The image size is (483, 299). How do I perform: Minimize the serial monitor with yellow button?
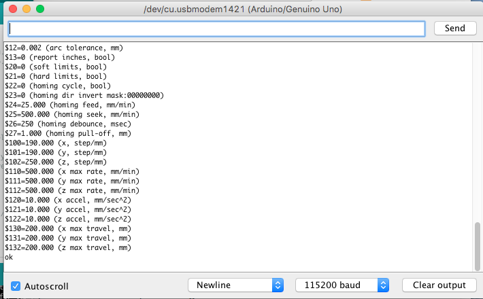pyautogui.click(x=27, y=9)
